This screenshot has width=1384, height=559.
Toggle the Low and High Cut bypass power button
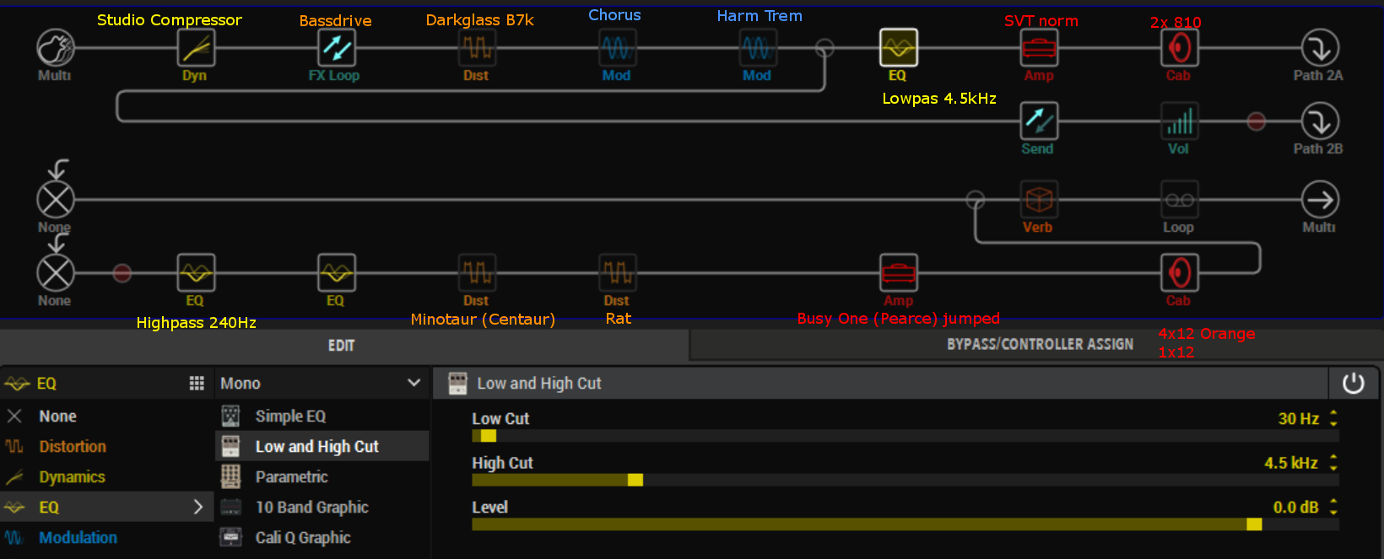(1353, 384)
